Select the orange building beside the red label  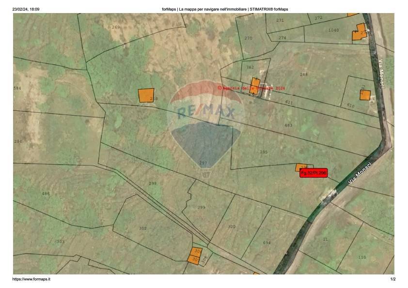coord(300,167)
